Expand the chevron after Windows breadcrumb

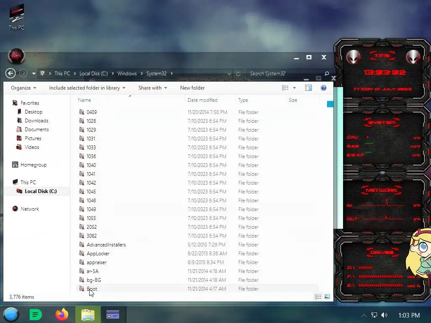(x=141, y=74)
